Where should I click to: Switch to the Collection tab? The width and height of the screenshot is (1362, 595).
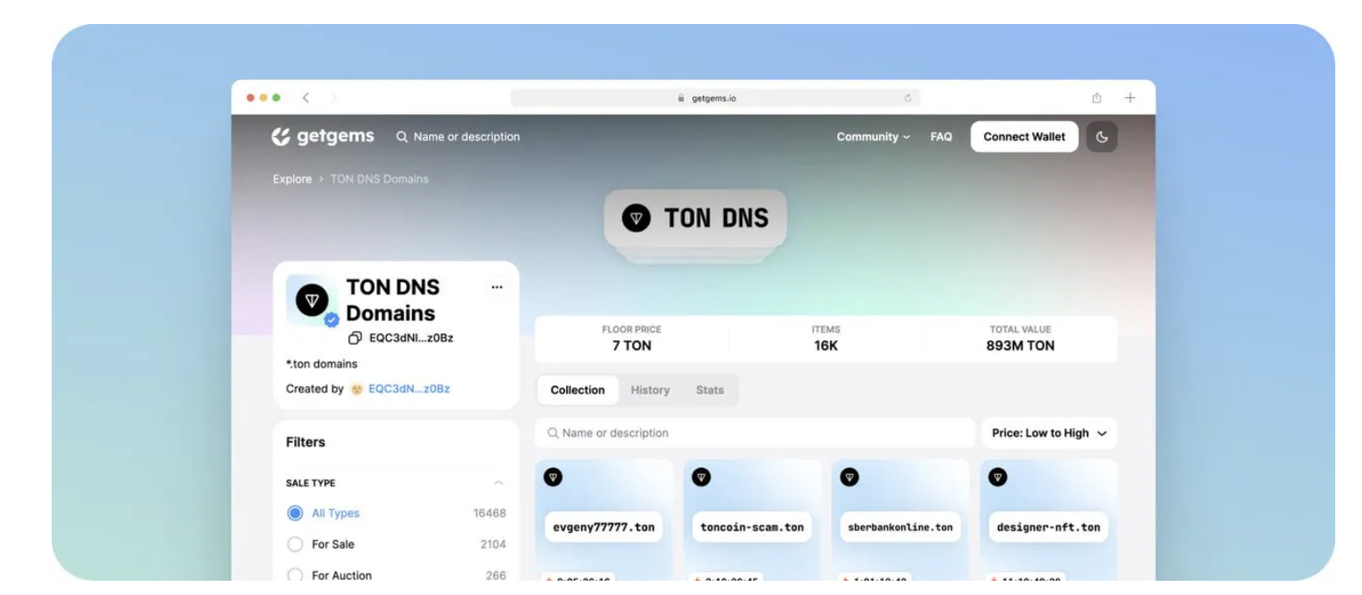(x=578, y=390)
